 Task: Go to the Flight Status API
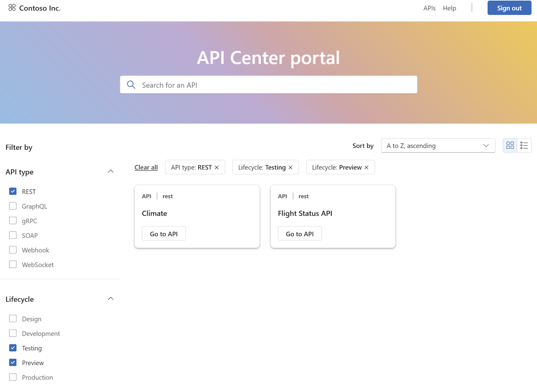[x=300, y=233]
